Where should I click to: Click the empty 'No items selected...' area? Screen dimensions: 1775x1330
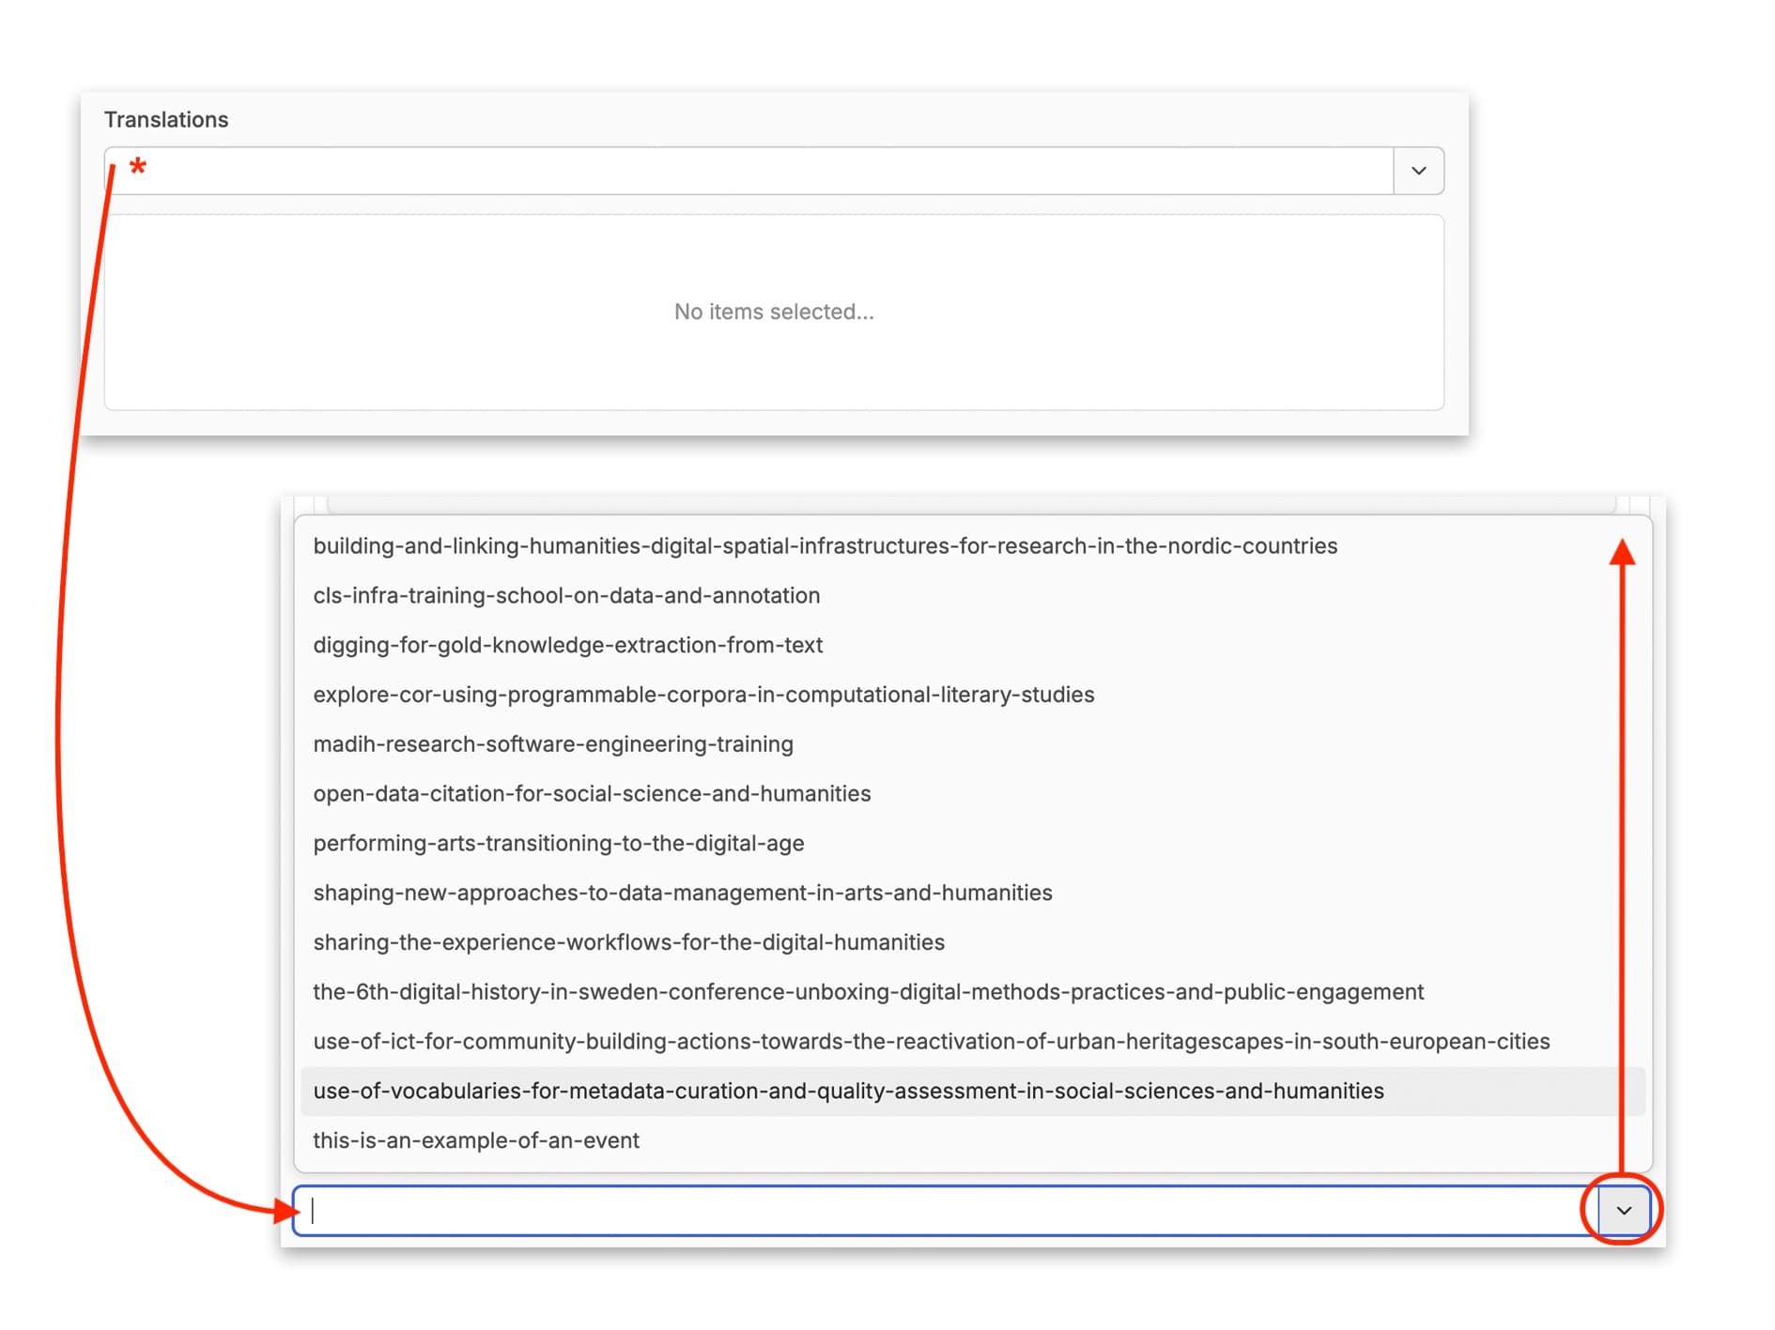pyautogui.click(x=774, y=312)
